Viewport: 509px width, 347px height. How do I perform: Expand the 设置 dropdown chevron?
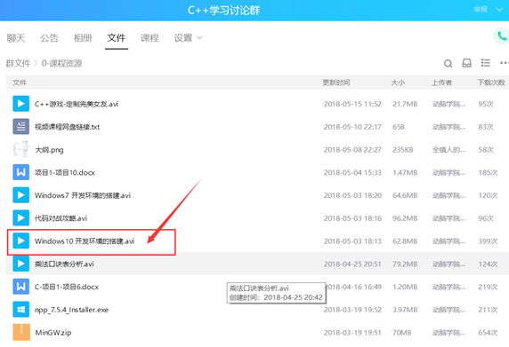[x=199, y=38]
